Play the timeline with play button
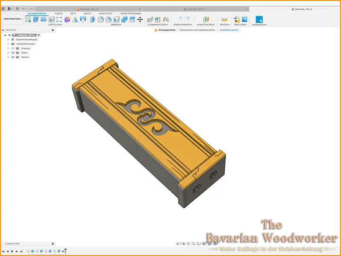The image size is (341, 256). 12,251
